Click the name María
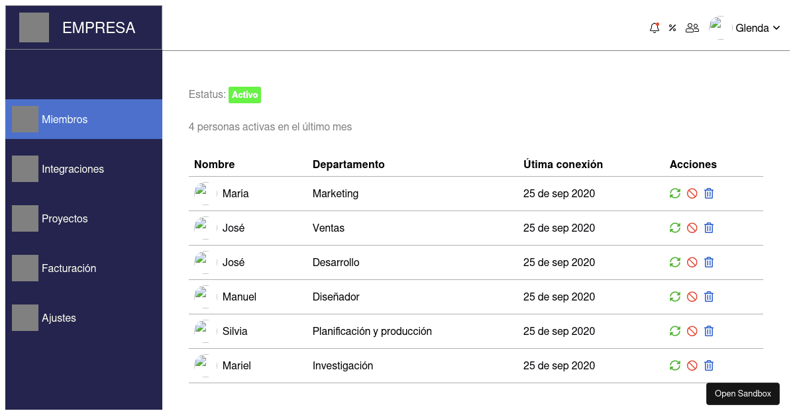 point(235,193)
